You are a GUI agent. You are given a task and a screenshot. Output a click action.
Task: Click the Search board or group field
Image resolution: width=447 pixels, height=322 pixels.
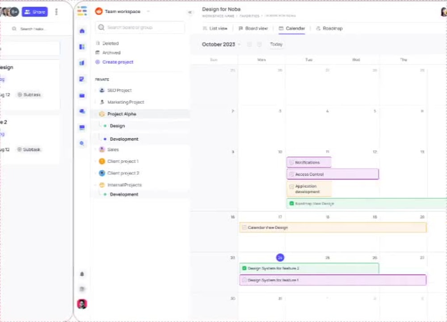(x=139, y=27)
